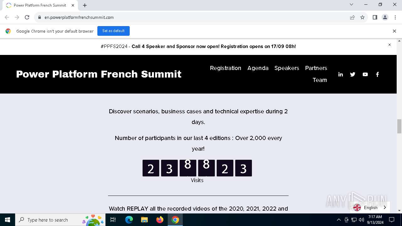Open the volume control tray icon

pos(361,220)
